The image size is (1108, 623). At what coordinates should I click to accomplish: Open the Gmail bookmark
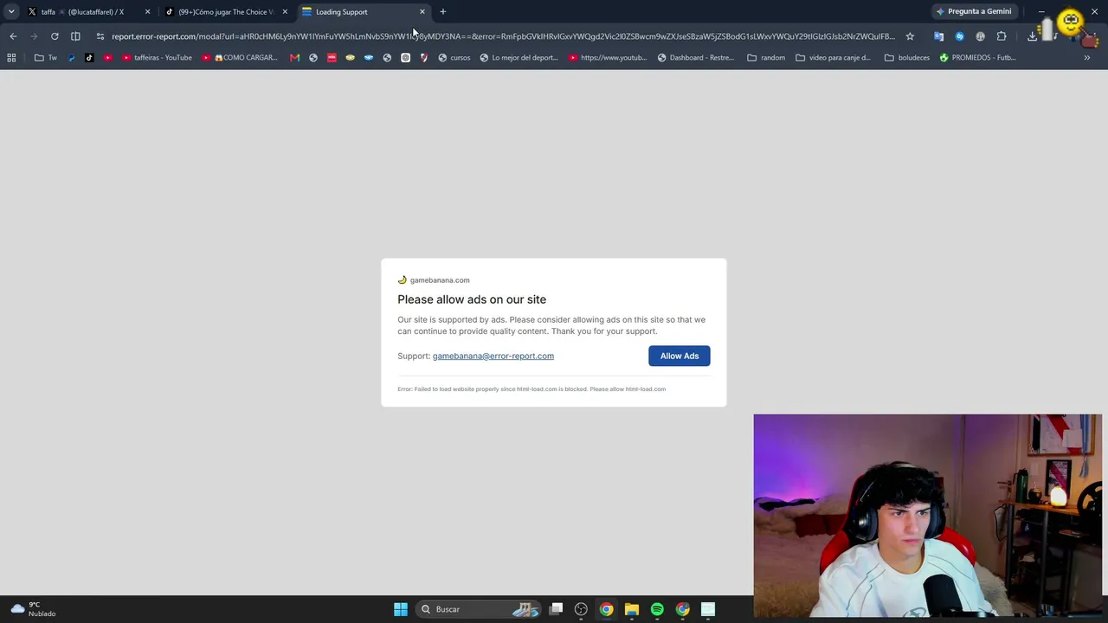point(294,58)
